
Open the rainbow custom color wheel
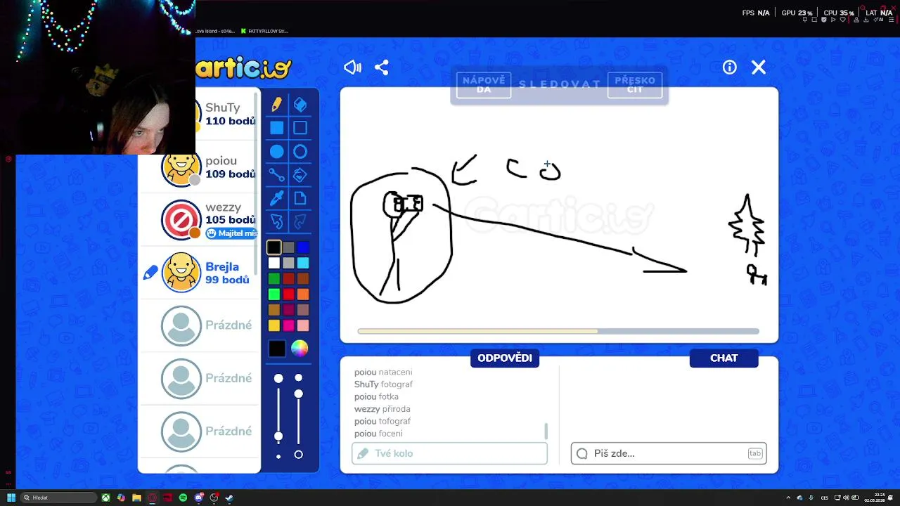pos(300,349)
